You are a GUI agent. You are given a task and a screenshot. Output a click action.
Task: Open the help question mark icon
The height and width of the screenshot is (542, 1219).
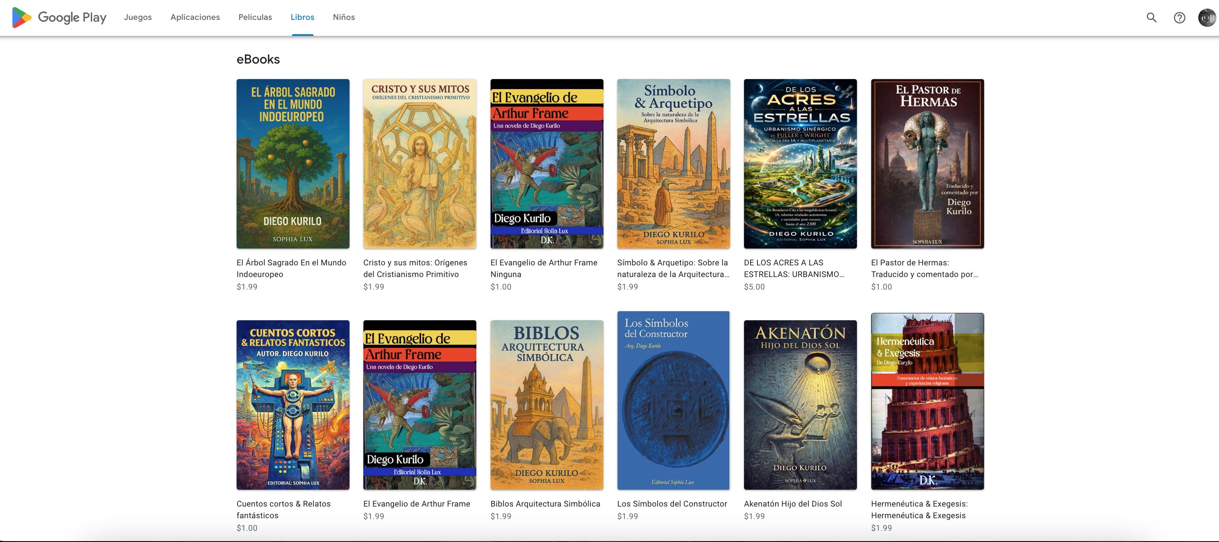tap(1179, 17)
